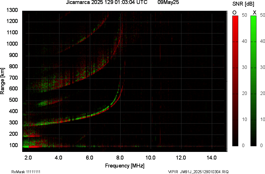265x174 pixels.
Task: Click the 'RxMask 11111111' footer text
Action: pyautogui.click(x=26, y=172)
